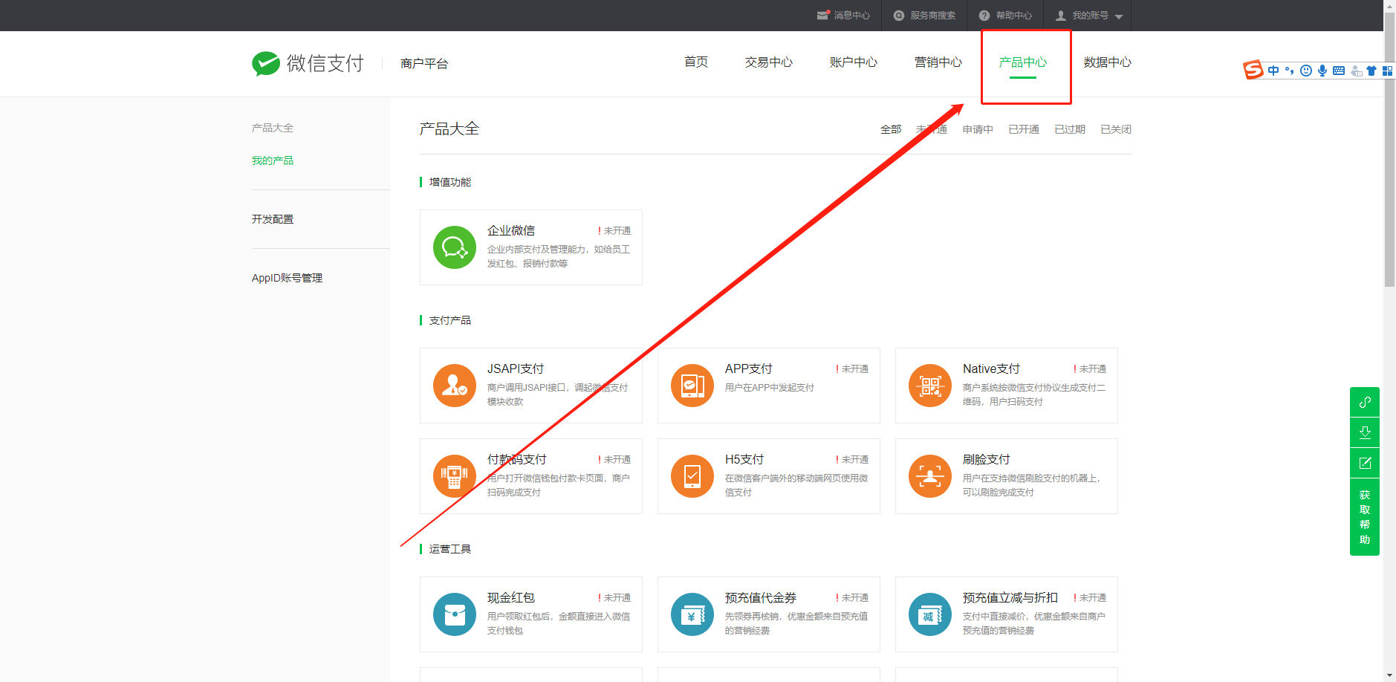The width and height of the screenshot is (1396, 682).
Task: Toggle Sogou IME Chinese/English mode
Action: pos(1273,71)
